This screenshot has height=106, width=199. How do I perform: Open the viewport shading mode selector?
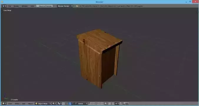click(54, 104)
